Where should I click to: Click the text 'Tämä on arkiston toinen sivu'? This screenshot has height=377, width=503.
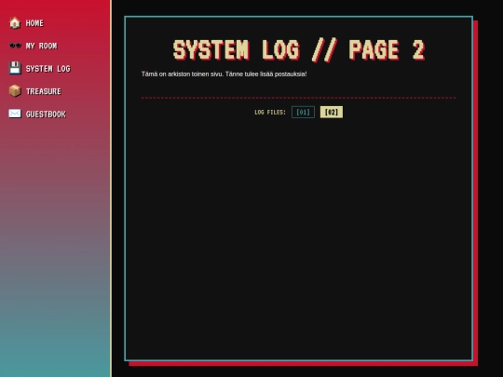pyautogui.click(x=182, y=74)
